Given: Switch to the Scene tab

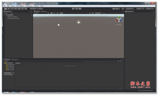Looking at the screenshot, I should [37, 12].
